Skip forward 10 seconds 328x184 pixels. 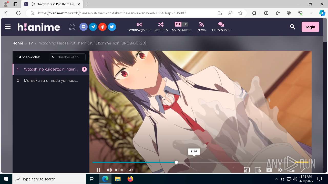click(x=258, y=170)
